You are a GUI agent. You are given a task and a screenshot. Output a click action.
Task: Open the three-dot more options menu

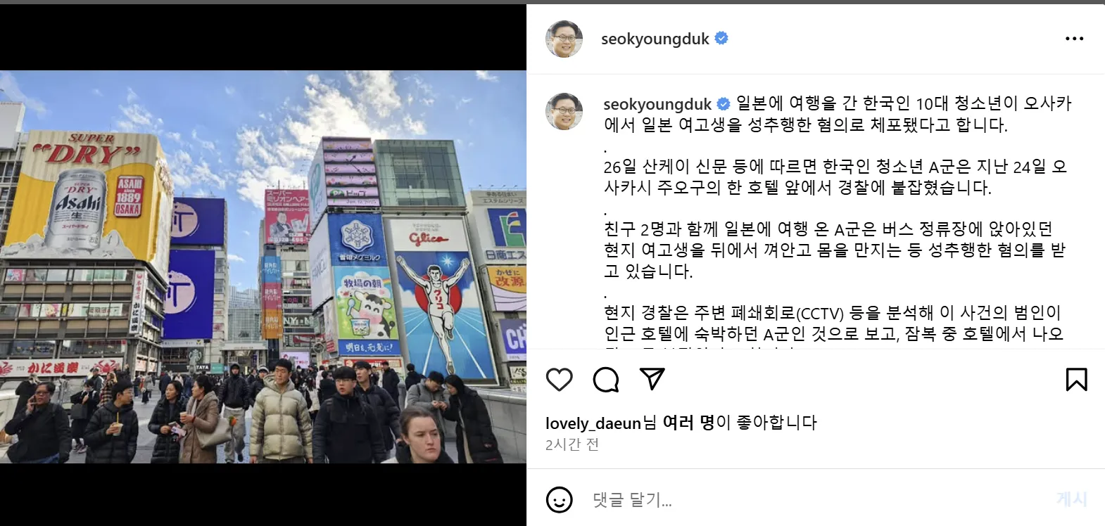point(1074,39)
